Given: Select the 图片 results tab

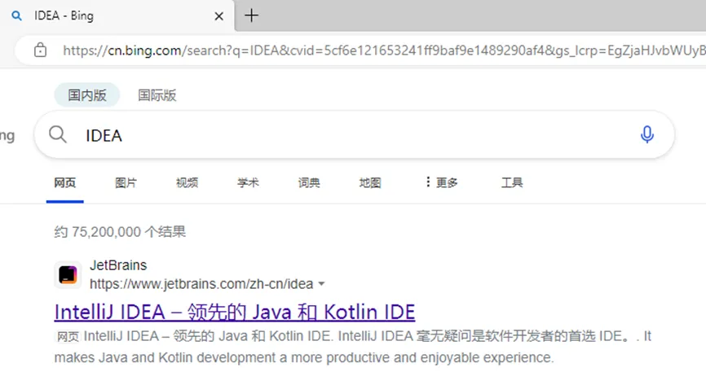Looking at the screenshot, I should click(126, 182).
